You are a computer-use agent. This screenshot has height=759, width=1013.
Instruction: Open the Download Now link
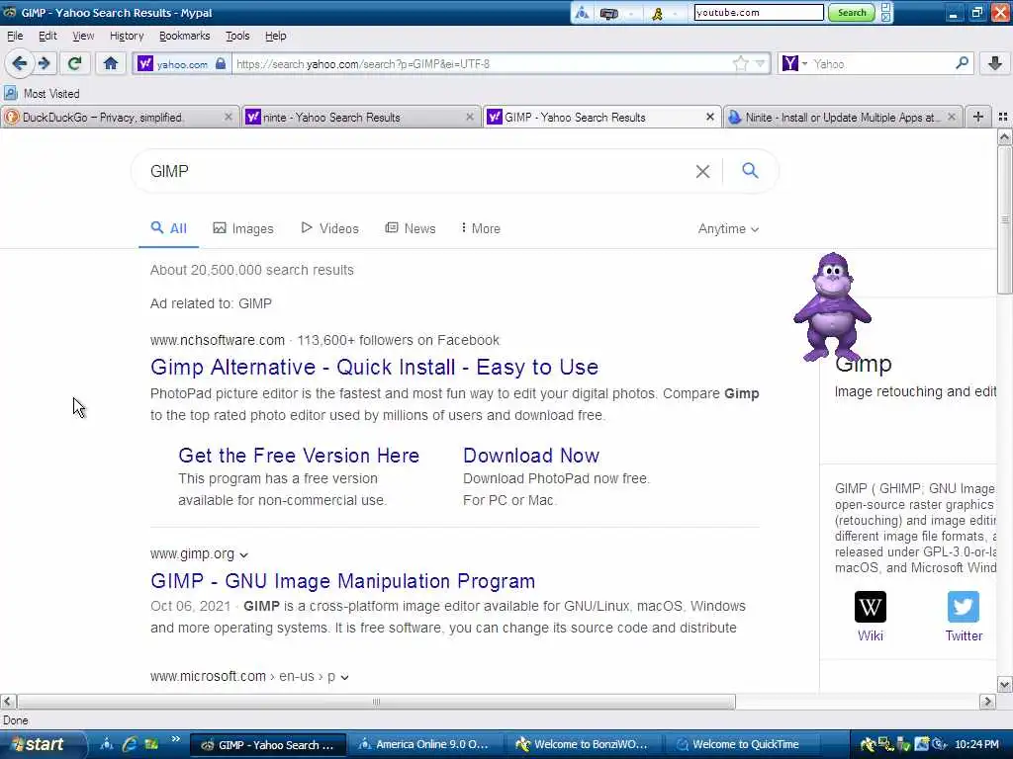coord(531,456)
